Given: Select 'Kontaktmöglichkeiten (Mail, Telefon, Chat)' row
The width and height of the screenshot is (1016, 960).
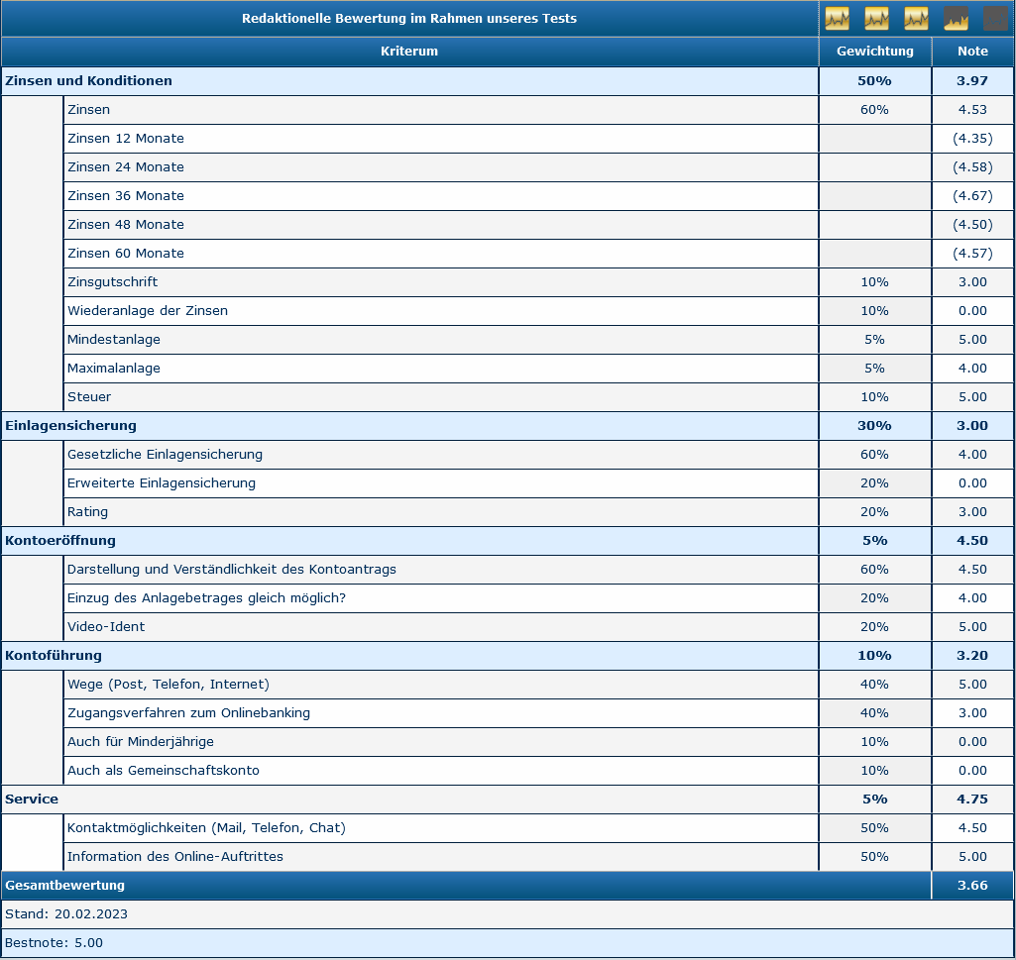Looking at the screenshot, I should click(x=207, y=828).
